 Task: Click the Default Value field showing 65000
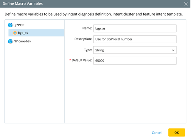point(135,61)
